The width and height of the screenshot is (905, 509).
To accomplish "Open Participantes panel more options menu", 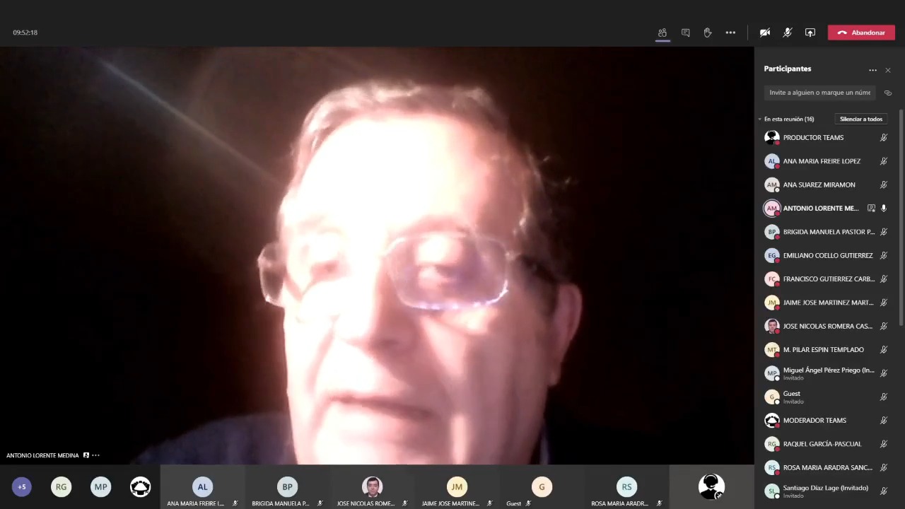I will click(872, 70).
